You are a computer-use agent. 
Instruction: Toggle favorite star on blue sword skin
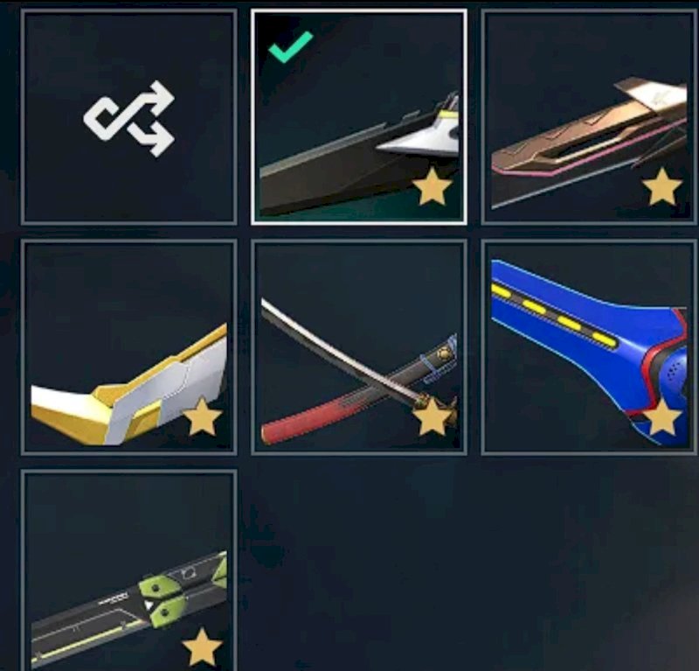(662, 416)
